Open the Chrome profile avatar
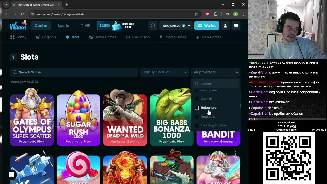 (236, 14)
